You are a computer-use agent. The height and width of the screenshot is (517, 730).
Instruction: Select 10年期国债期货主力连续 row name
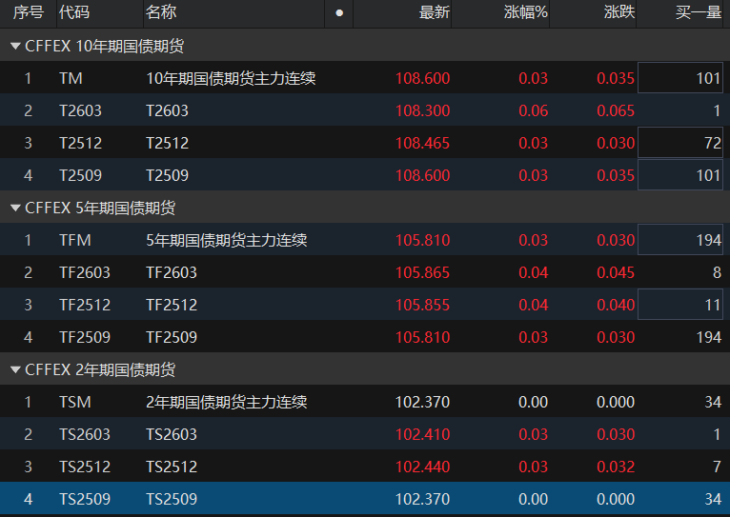tap(231, 78)
